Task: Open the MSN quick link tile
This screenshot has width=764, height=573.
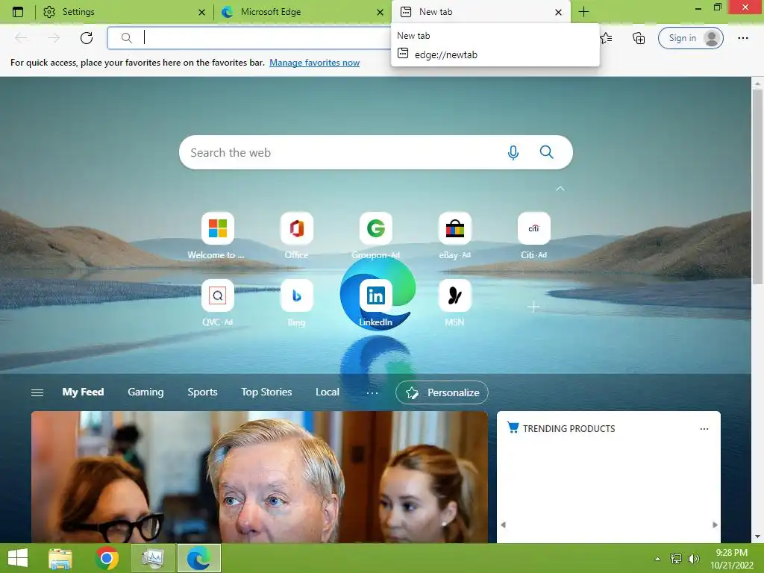Action: tap(454, 303)
